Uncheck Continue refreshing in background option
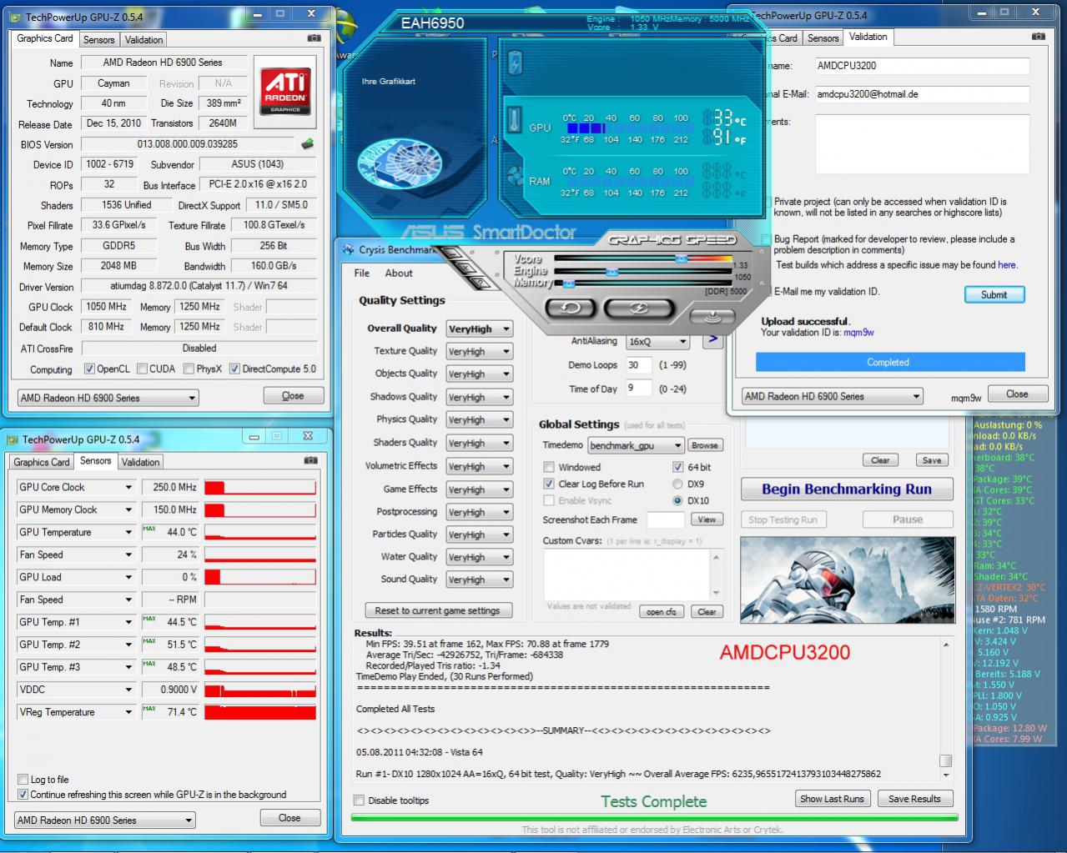Viewport: 1067px width, 853px height. coord(23,795)
